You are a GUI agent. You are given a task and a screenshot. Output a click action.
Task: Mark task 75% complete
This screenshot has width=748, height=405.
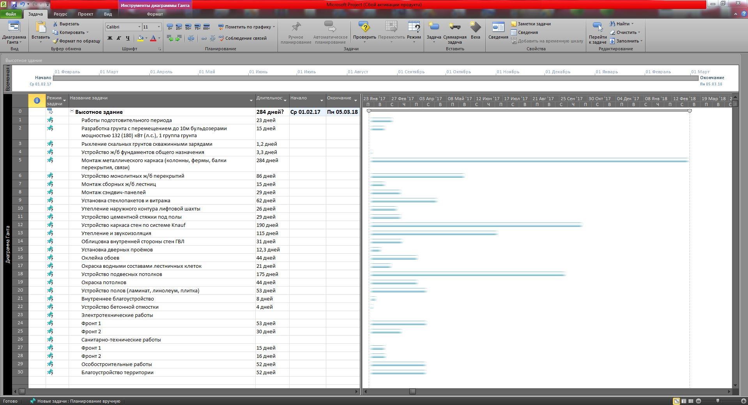197,27
